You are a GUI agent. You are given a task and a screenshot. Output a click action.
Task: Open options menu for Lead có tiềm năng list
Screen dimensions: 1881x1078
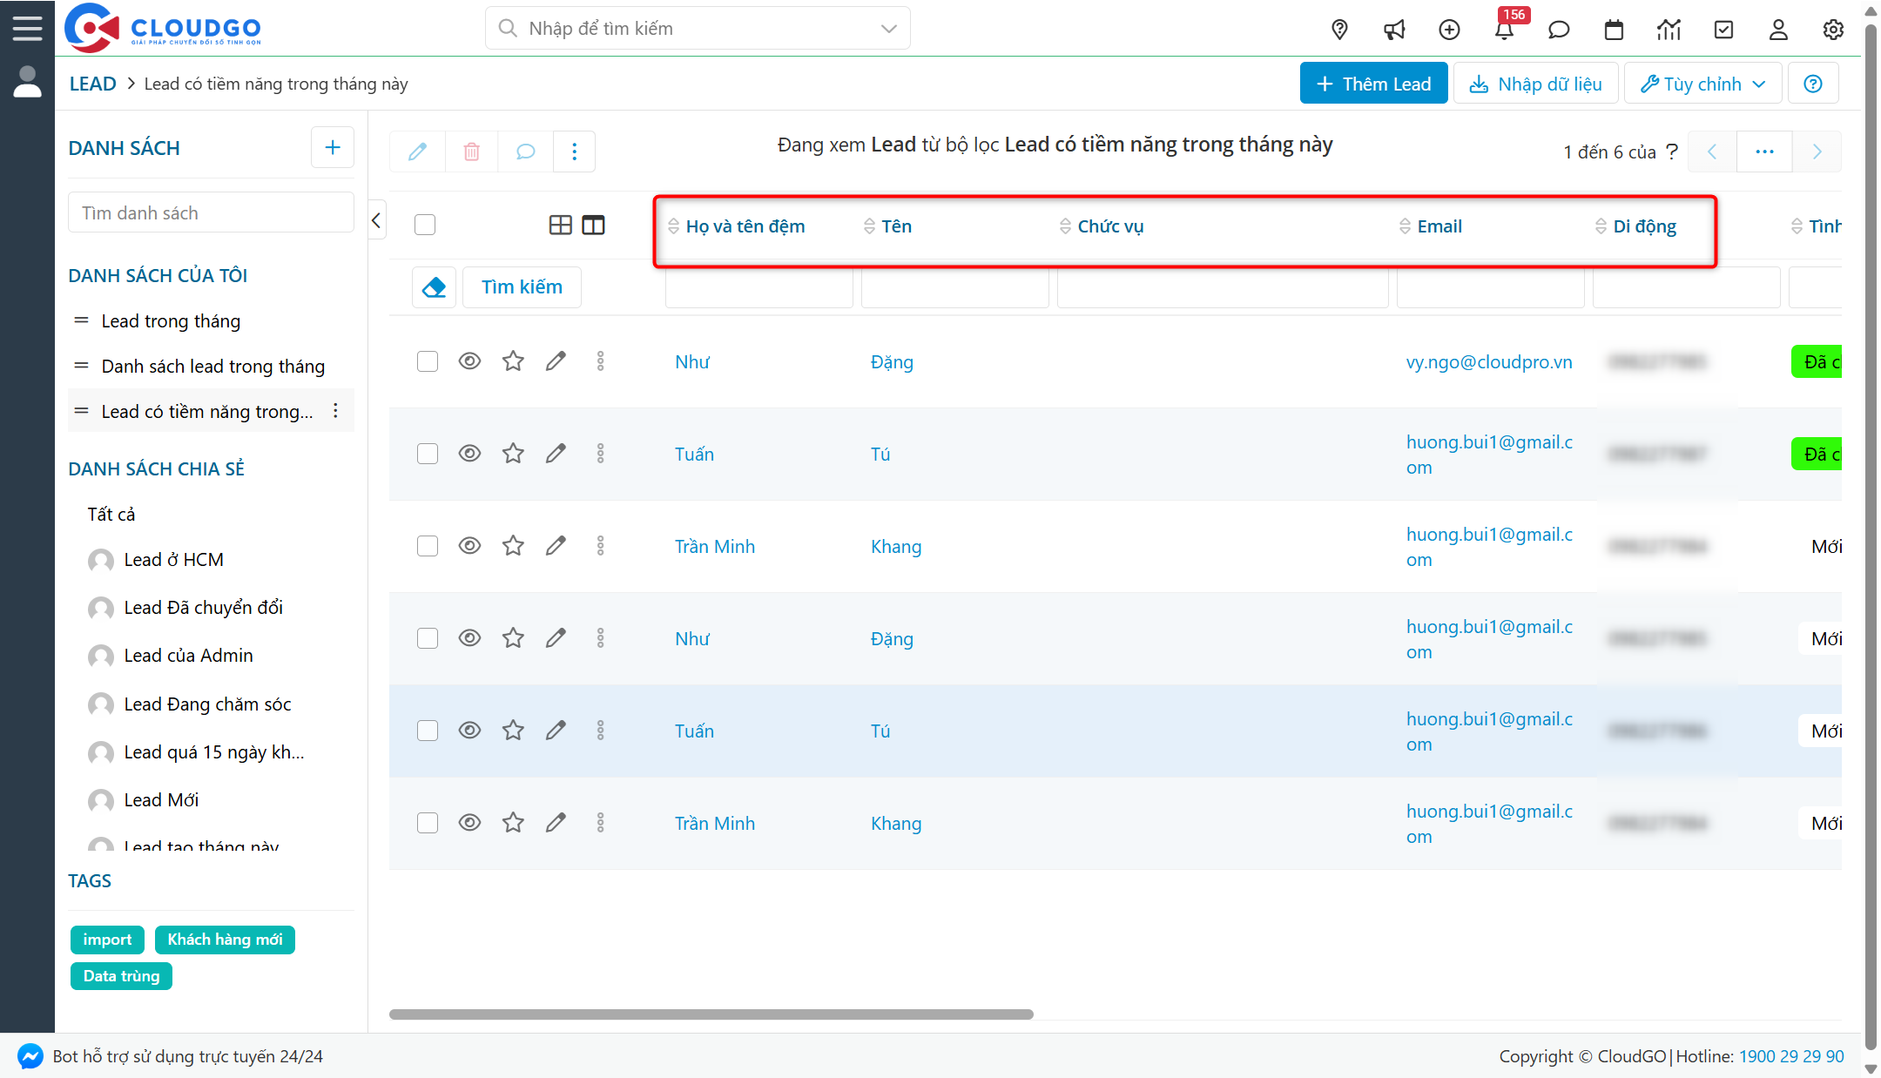[336, 410]
